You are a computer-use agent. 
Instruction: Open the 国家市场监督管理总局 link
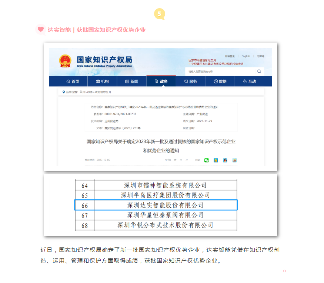[x=202, y=60]
